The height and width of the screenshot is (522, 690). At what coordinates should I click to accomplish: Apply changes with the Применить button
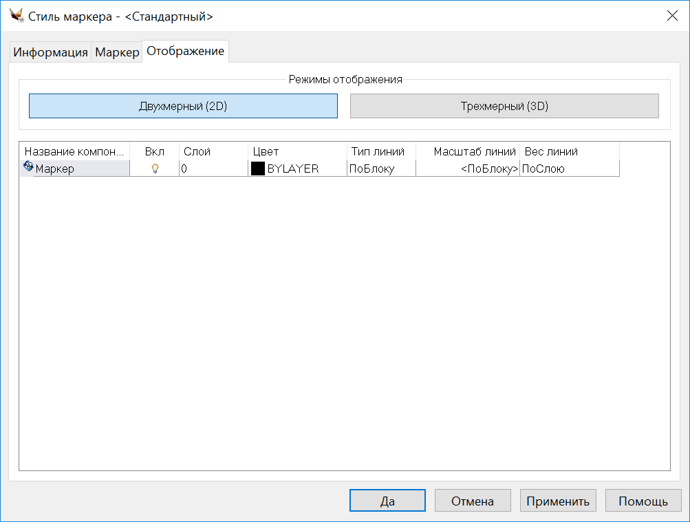558,501
